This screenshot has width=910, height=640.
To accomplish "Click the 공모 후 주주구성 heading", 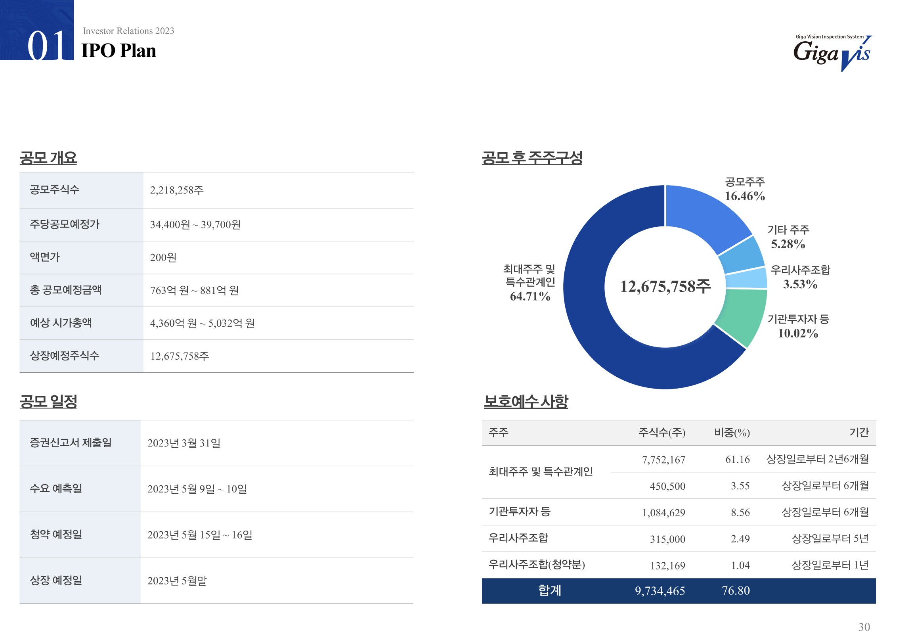I will (532, 158).
